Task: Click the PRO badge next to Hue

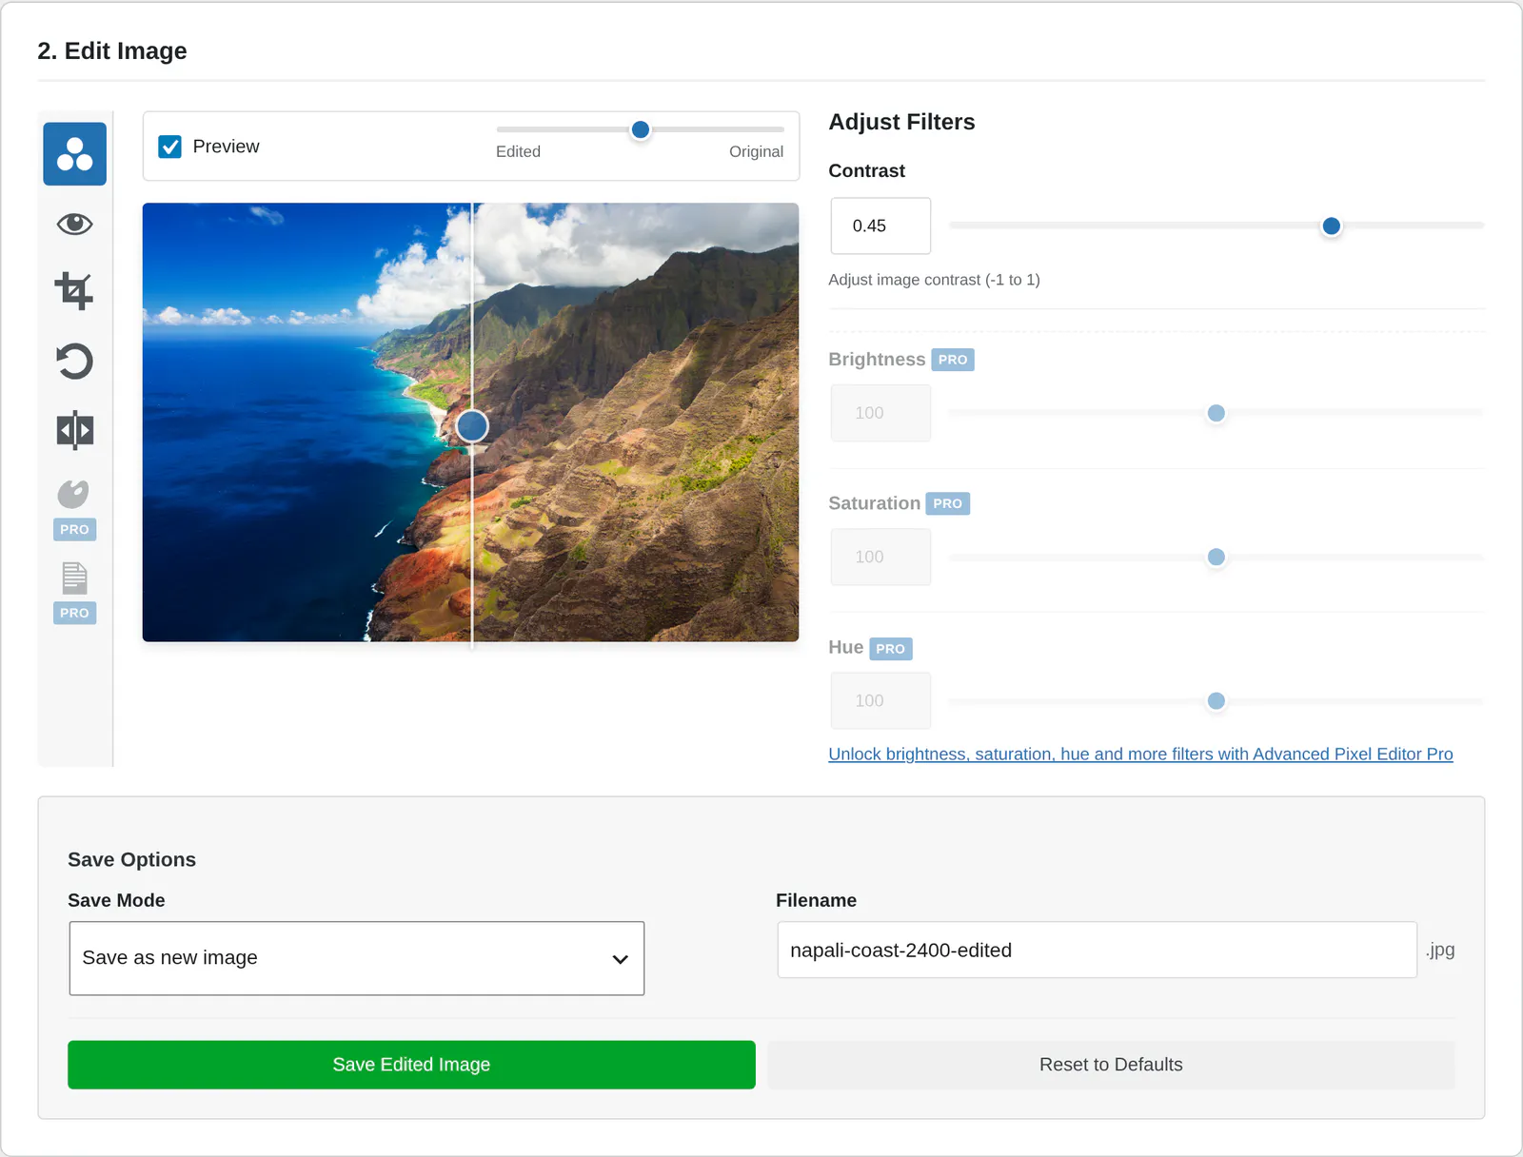Action: (890, 649)
